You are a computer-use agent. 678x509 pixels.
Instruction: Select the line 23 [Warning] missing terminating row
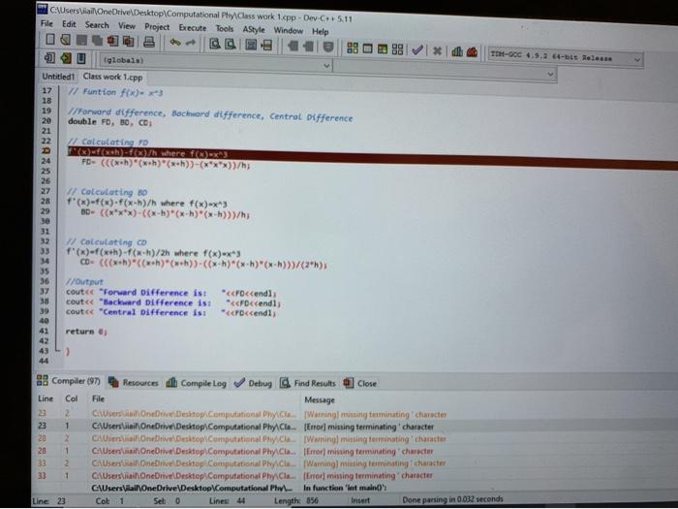[x=354, y=414]
